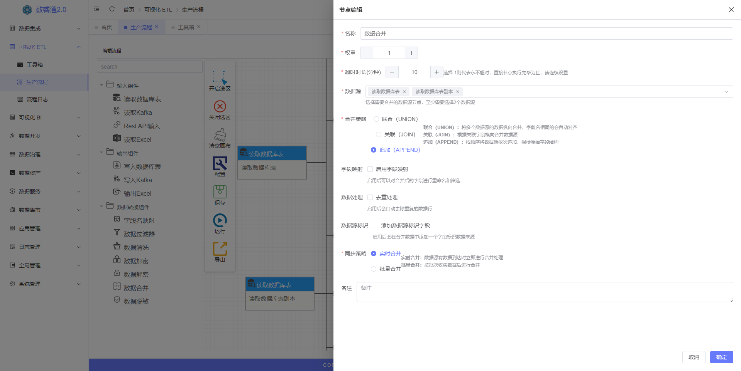Select 联合 (UNION) merge strategy
741x371 pixels.
coord(376,119)
